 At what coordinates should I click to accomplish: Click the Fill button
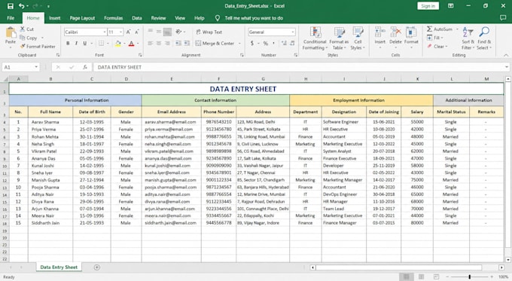click(434, 38)
